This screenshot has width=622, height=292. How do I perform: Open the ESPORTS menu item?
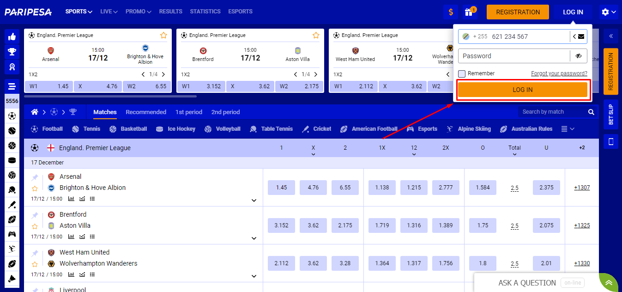click(x=240, y=12)
